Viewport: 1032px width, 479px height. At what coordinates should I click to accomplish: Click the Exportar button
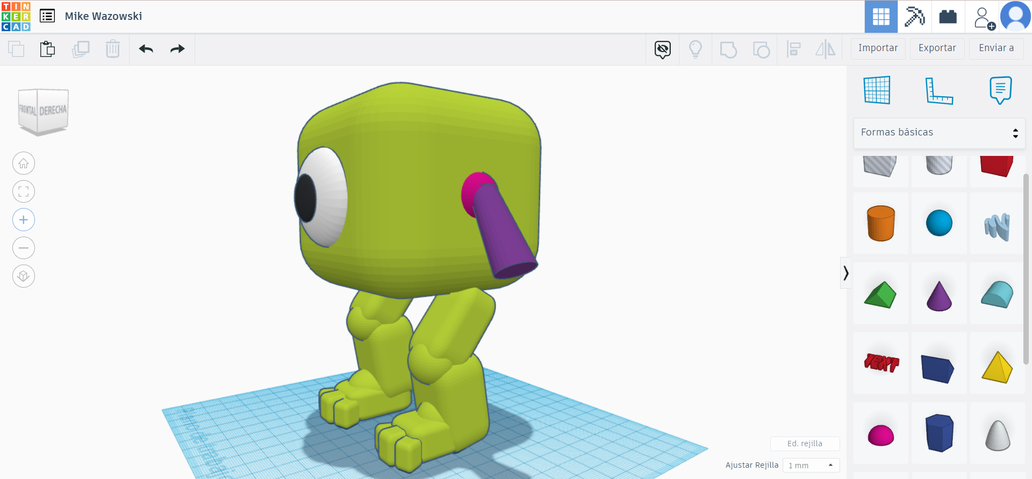[x=937, y=48]
